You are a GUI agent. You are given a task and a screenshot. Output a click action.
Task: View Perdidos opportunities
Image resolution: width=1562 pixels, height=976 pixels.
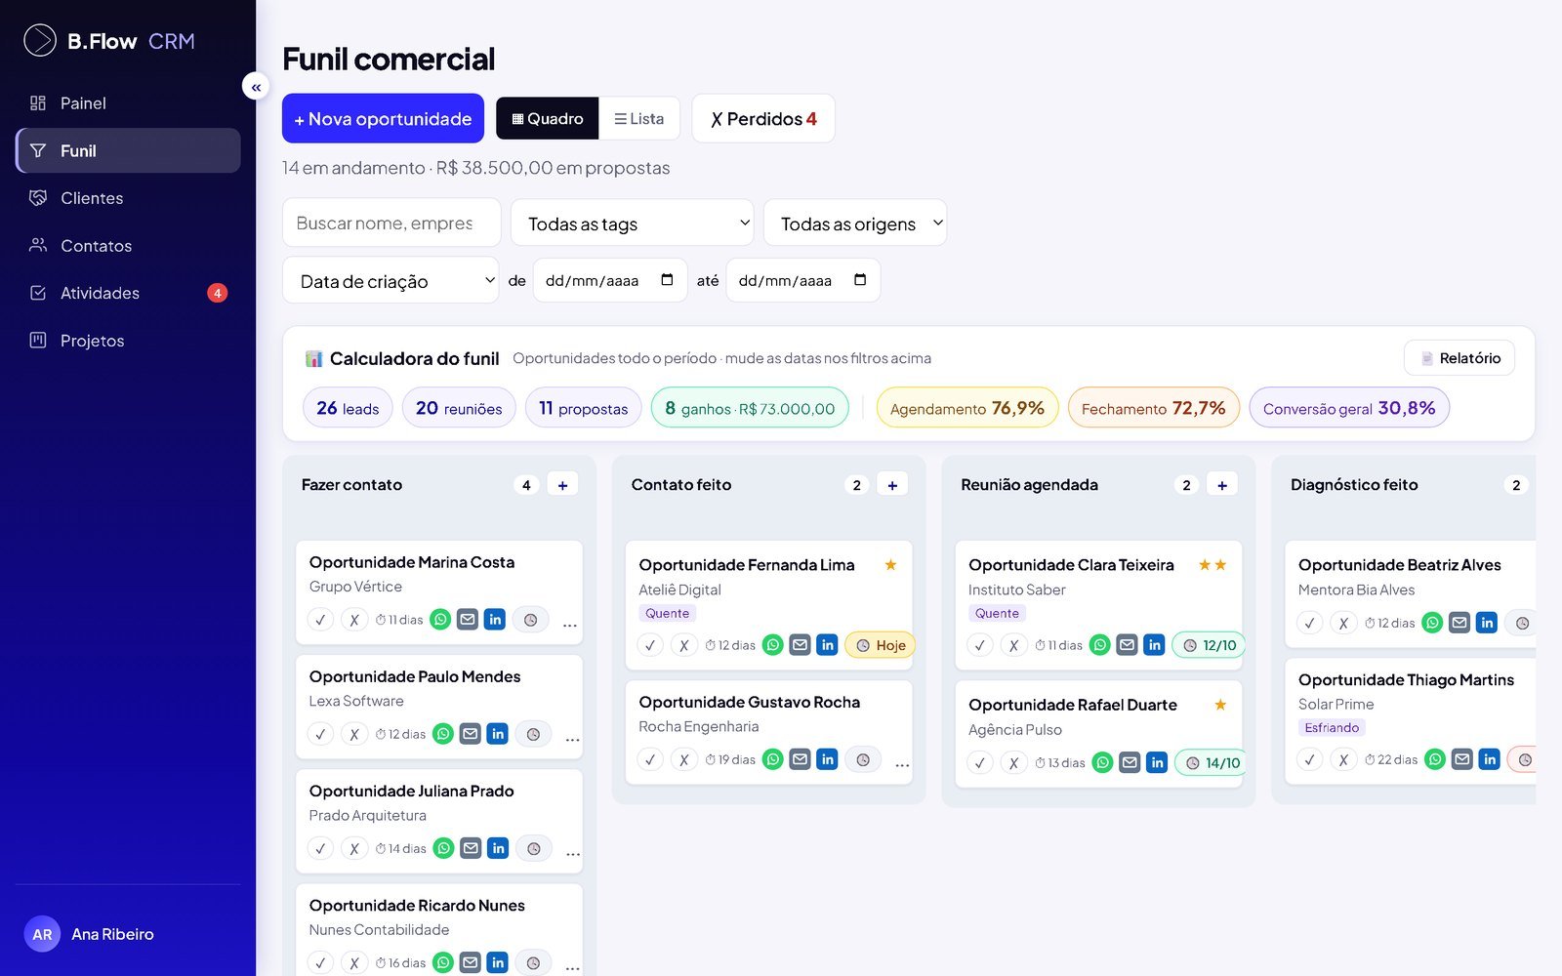pos(763,118)
